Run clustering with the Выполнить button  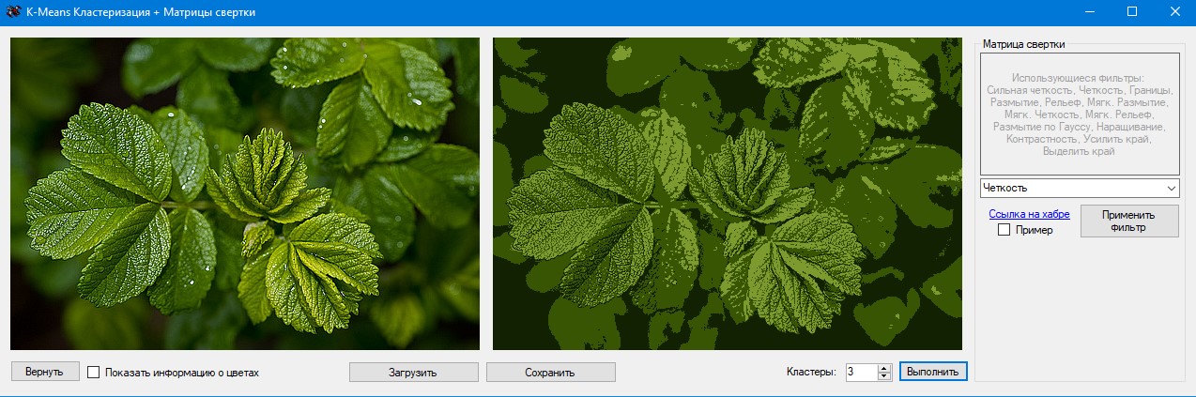point(932,372)
